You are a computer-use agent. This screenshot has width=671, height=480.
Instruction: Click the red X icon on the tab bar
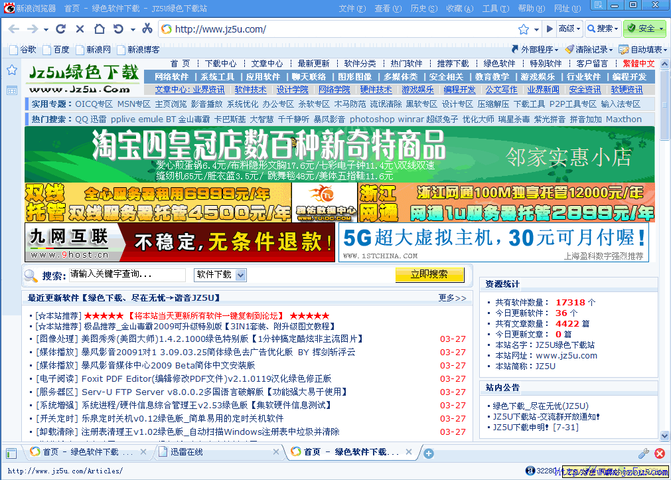[660, 453]
